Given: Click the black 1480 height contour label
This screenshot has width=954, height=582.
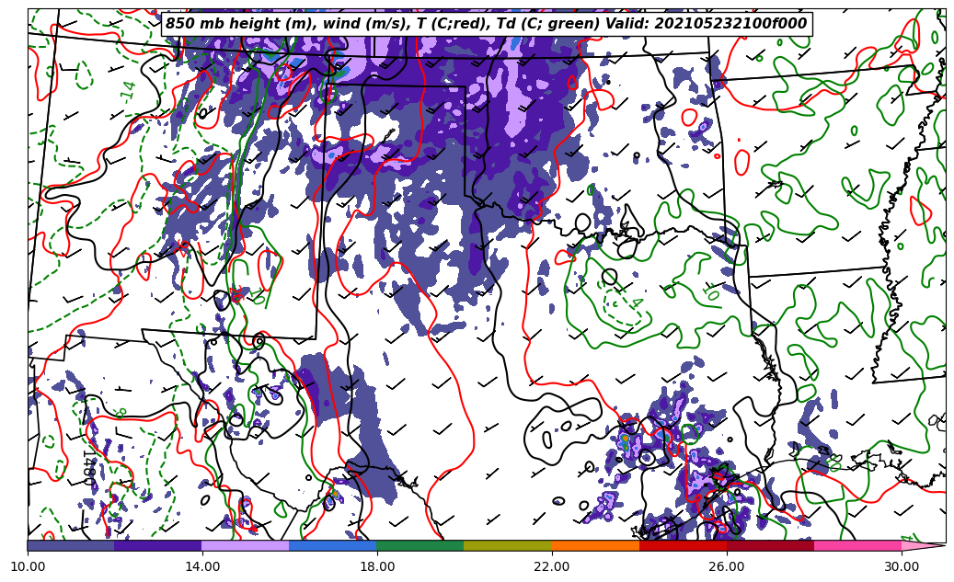Looking at the screenshot, I should 89,467.
